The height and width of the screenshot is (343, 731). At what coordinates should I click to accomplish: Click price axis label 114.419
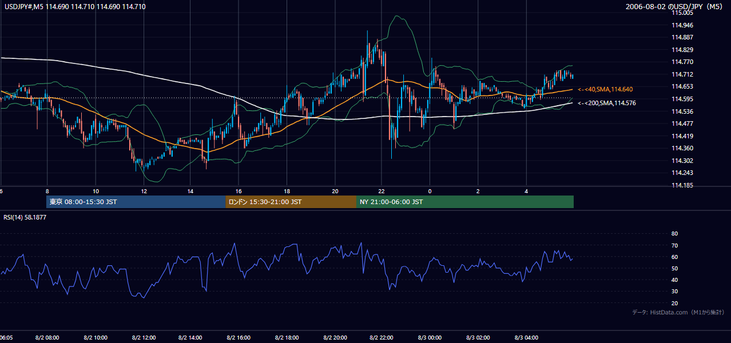[x=683, y=136]
